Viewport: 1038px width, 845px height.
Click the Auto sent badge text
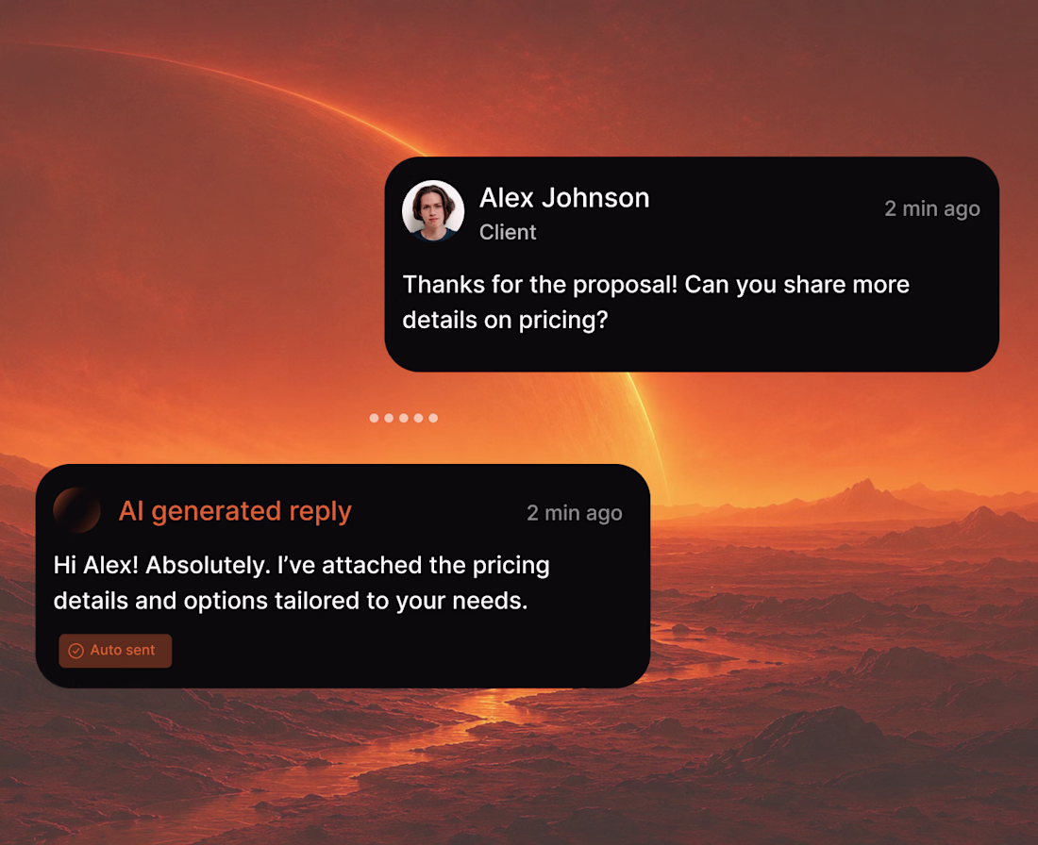click(x=123, y=650)
